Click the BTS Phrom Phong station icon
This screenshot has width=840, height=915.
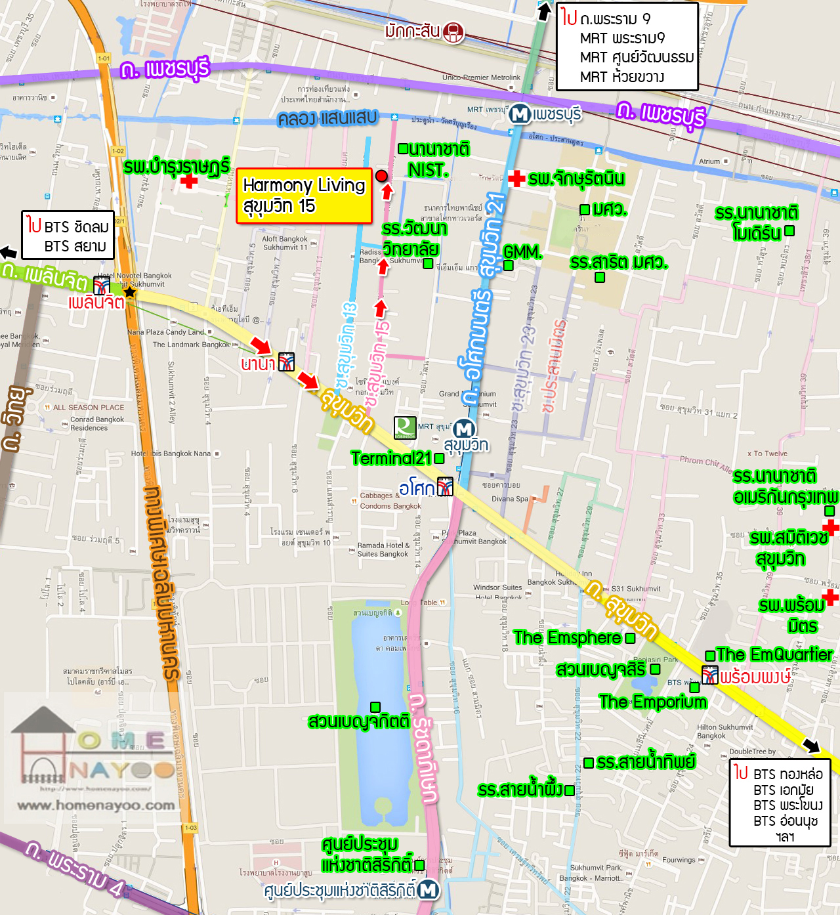[709, 675]
